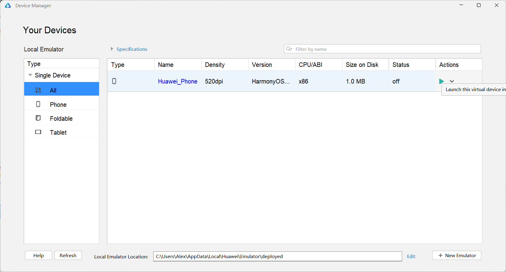Sort by the Version column header

(x=272, y=65)
